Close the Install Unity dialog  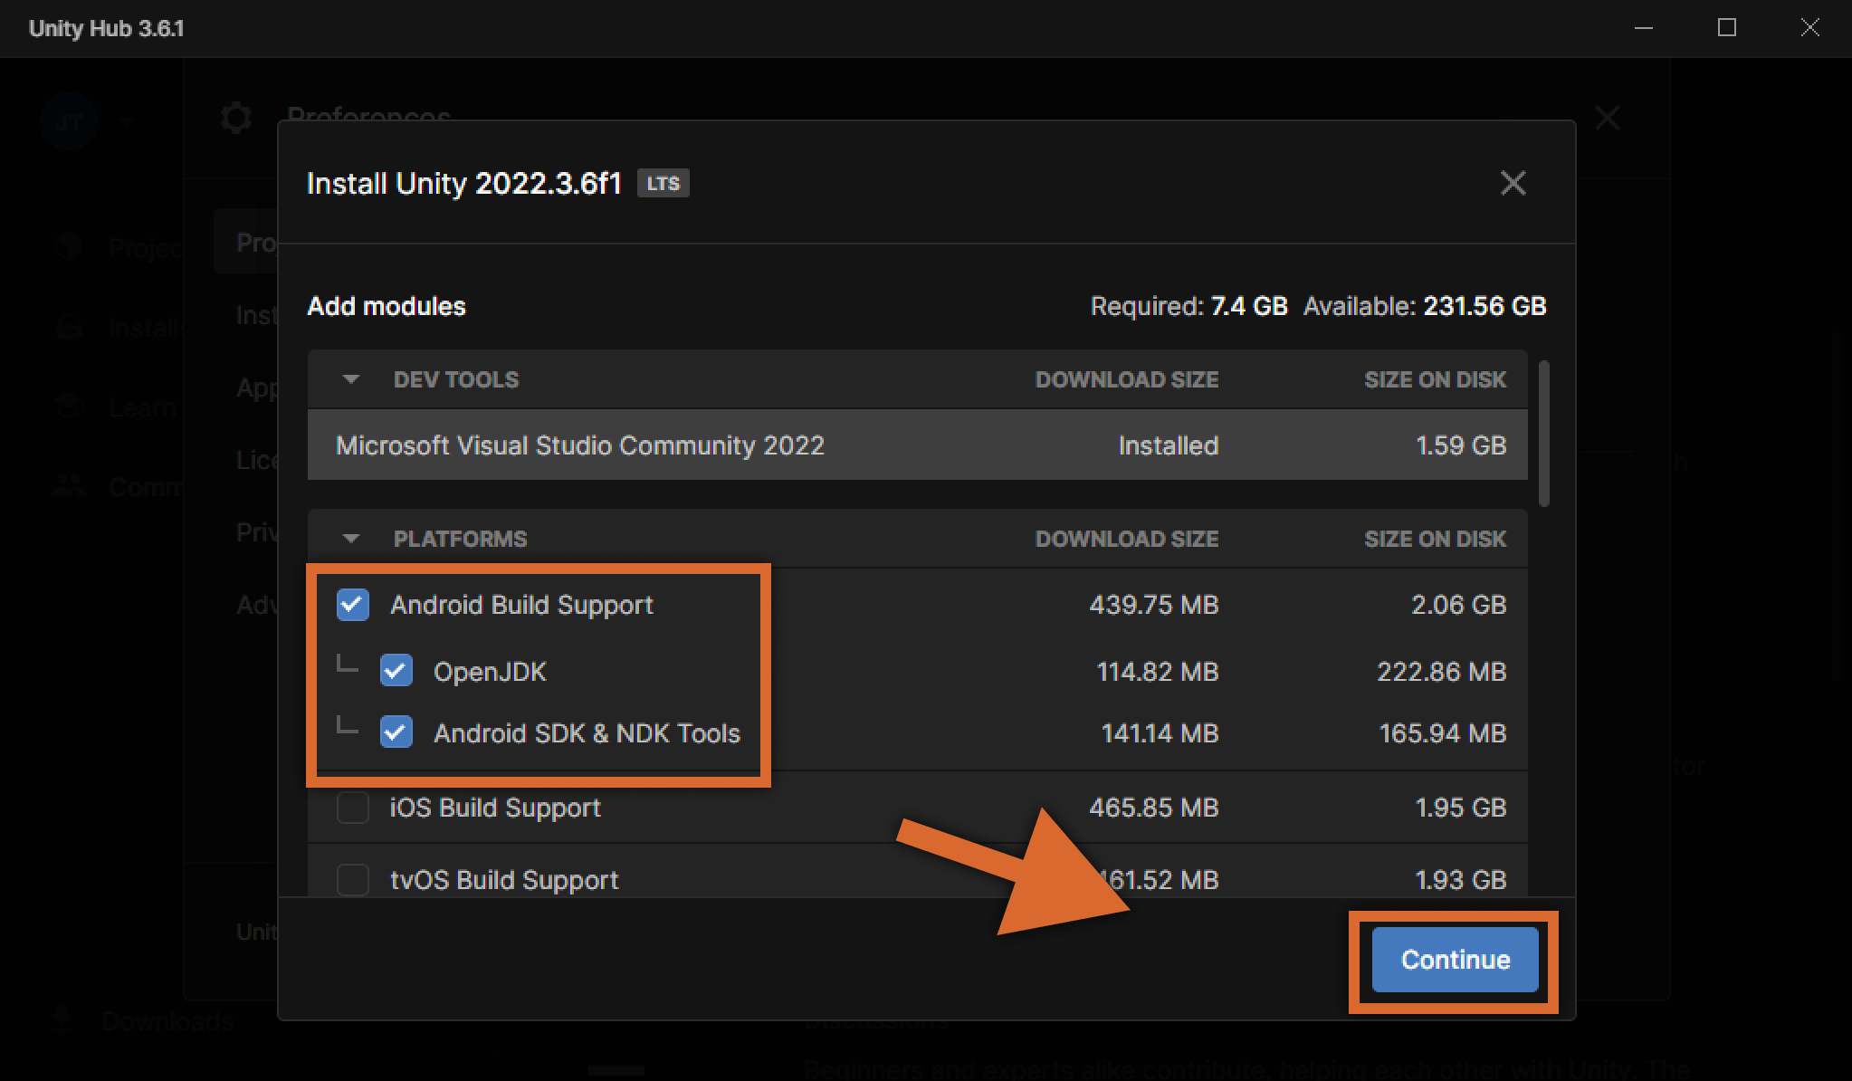[x=1513, y=183]
